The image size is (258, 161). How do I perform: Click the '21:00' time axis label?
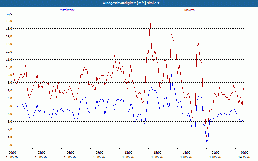(216, 153)
